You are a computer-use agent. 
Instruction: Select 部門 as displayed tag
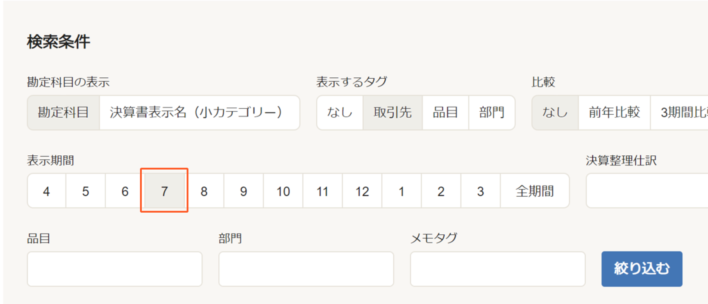492,113
